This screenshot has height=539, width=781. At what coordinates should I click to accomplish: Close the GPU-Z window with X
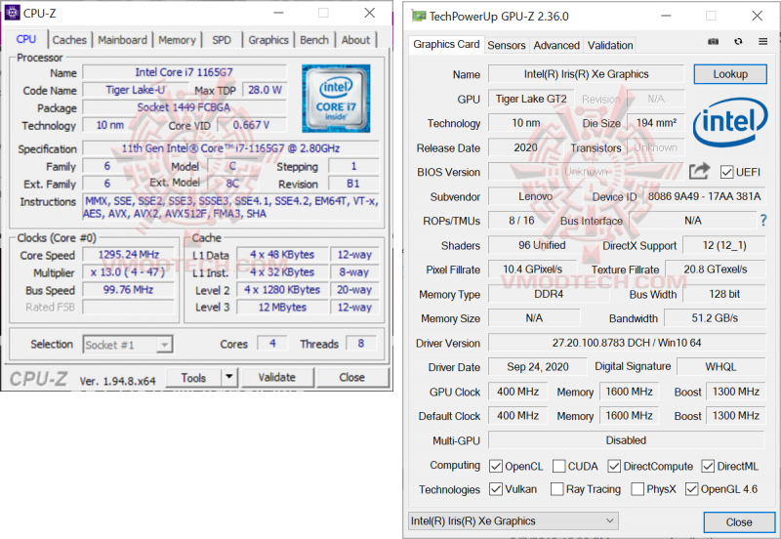[x=758, y=16]
